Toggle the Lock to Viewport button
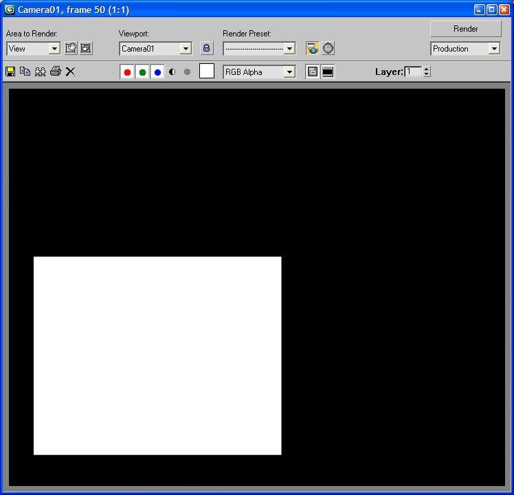The image size is (514, 495). (x=206, y=48)
